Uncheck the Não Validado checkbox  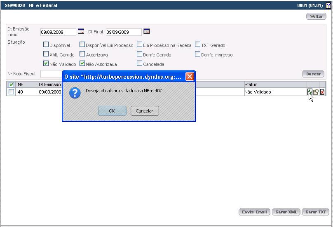coord(46,64)
